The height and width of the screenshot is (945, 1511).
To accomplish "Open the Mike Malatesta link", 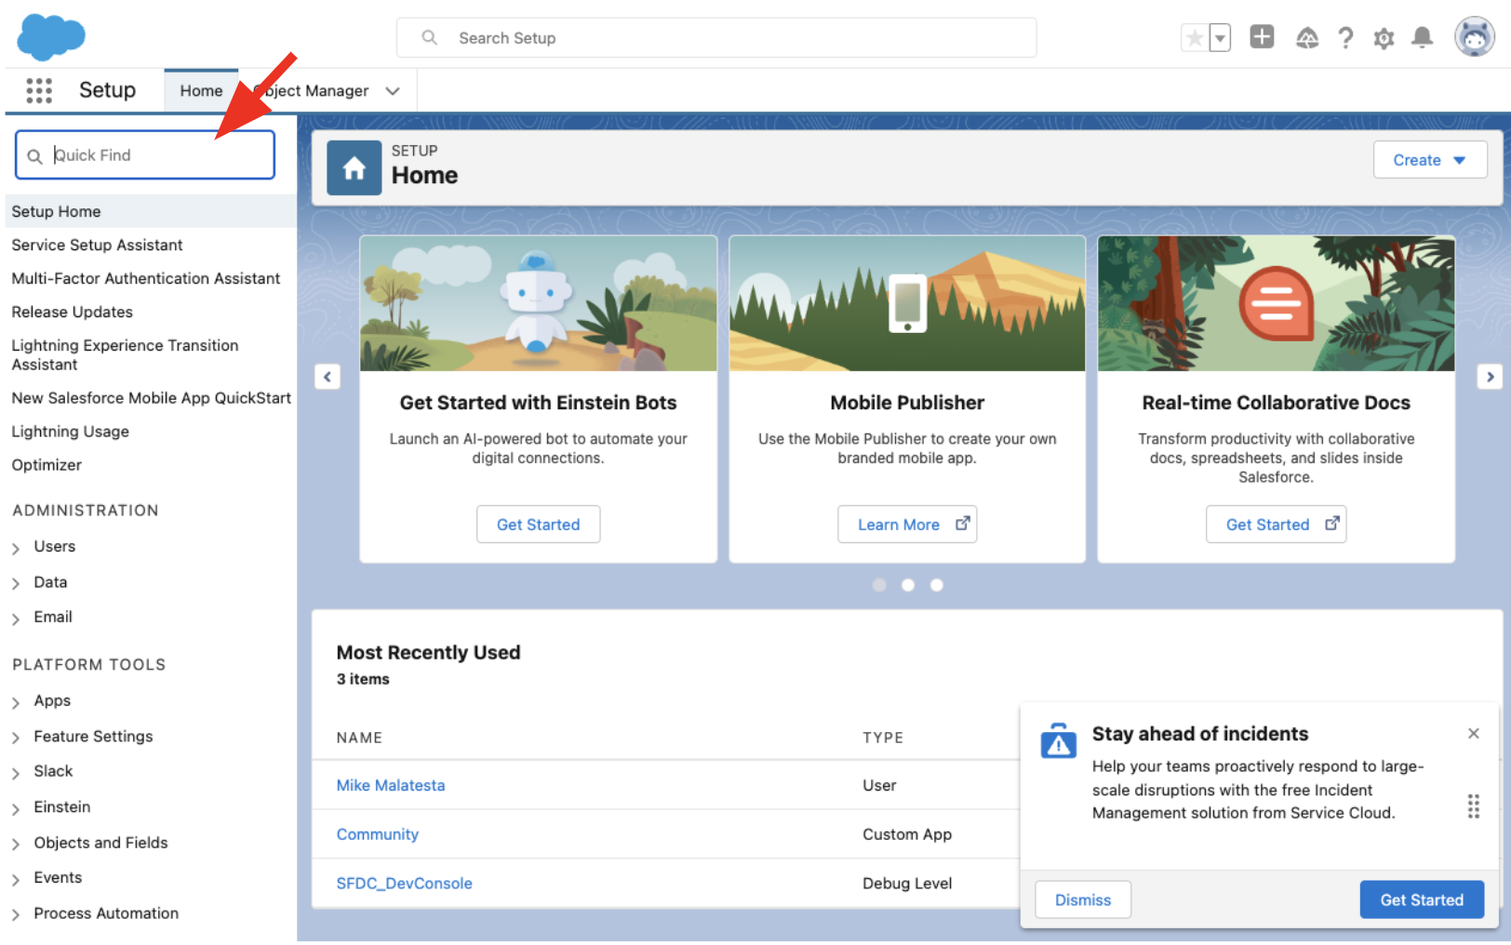I will click(x=391, y=785).
